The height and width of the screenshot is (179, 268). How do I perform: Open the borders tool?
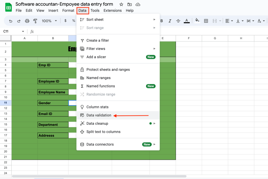[206, 21]
